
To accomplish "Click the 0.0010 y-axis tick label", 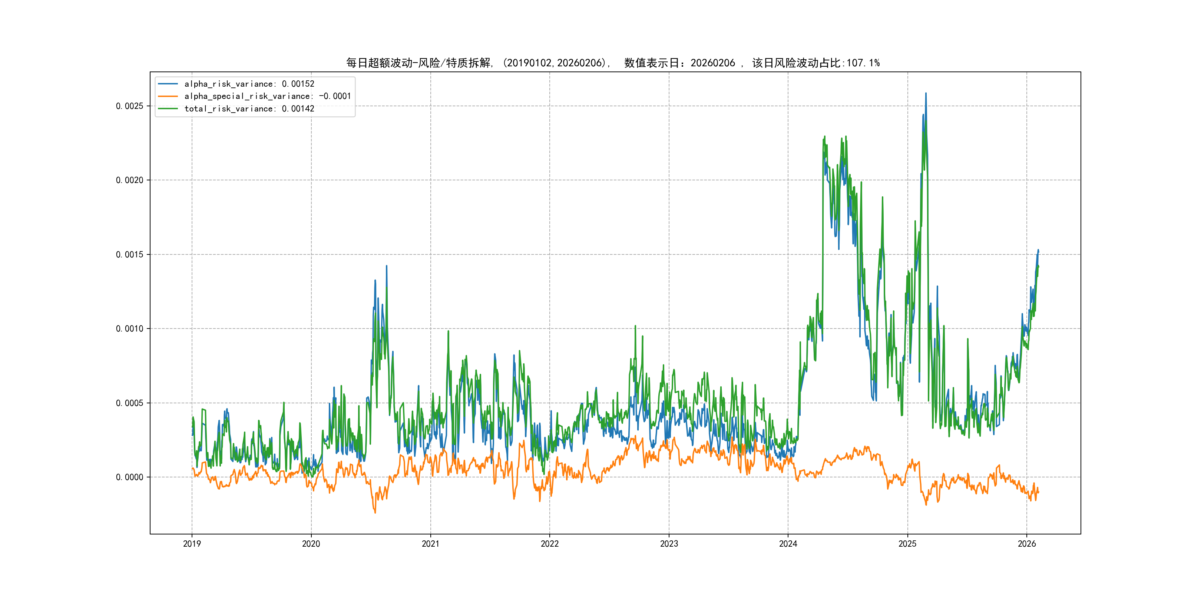I will 129,329.
